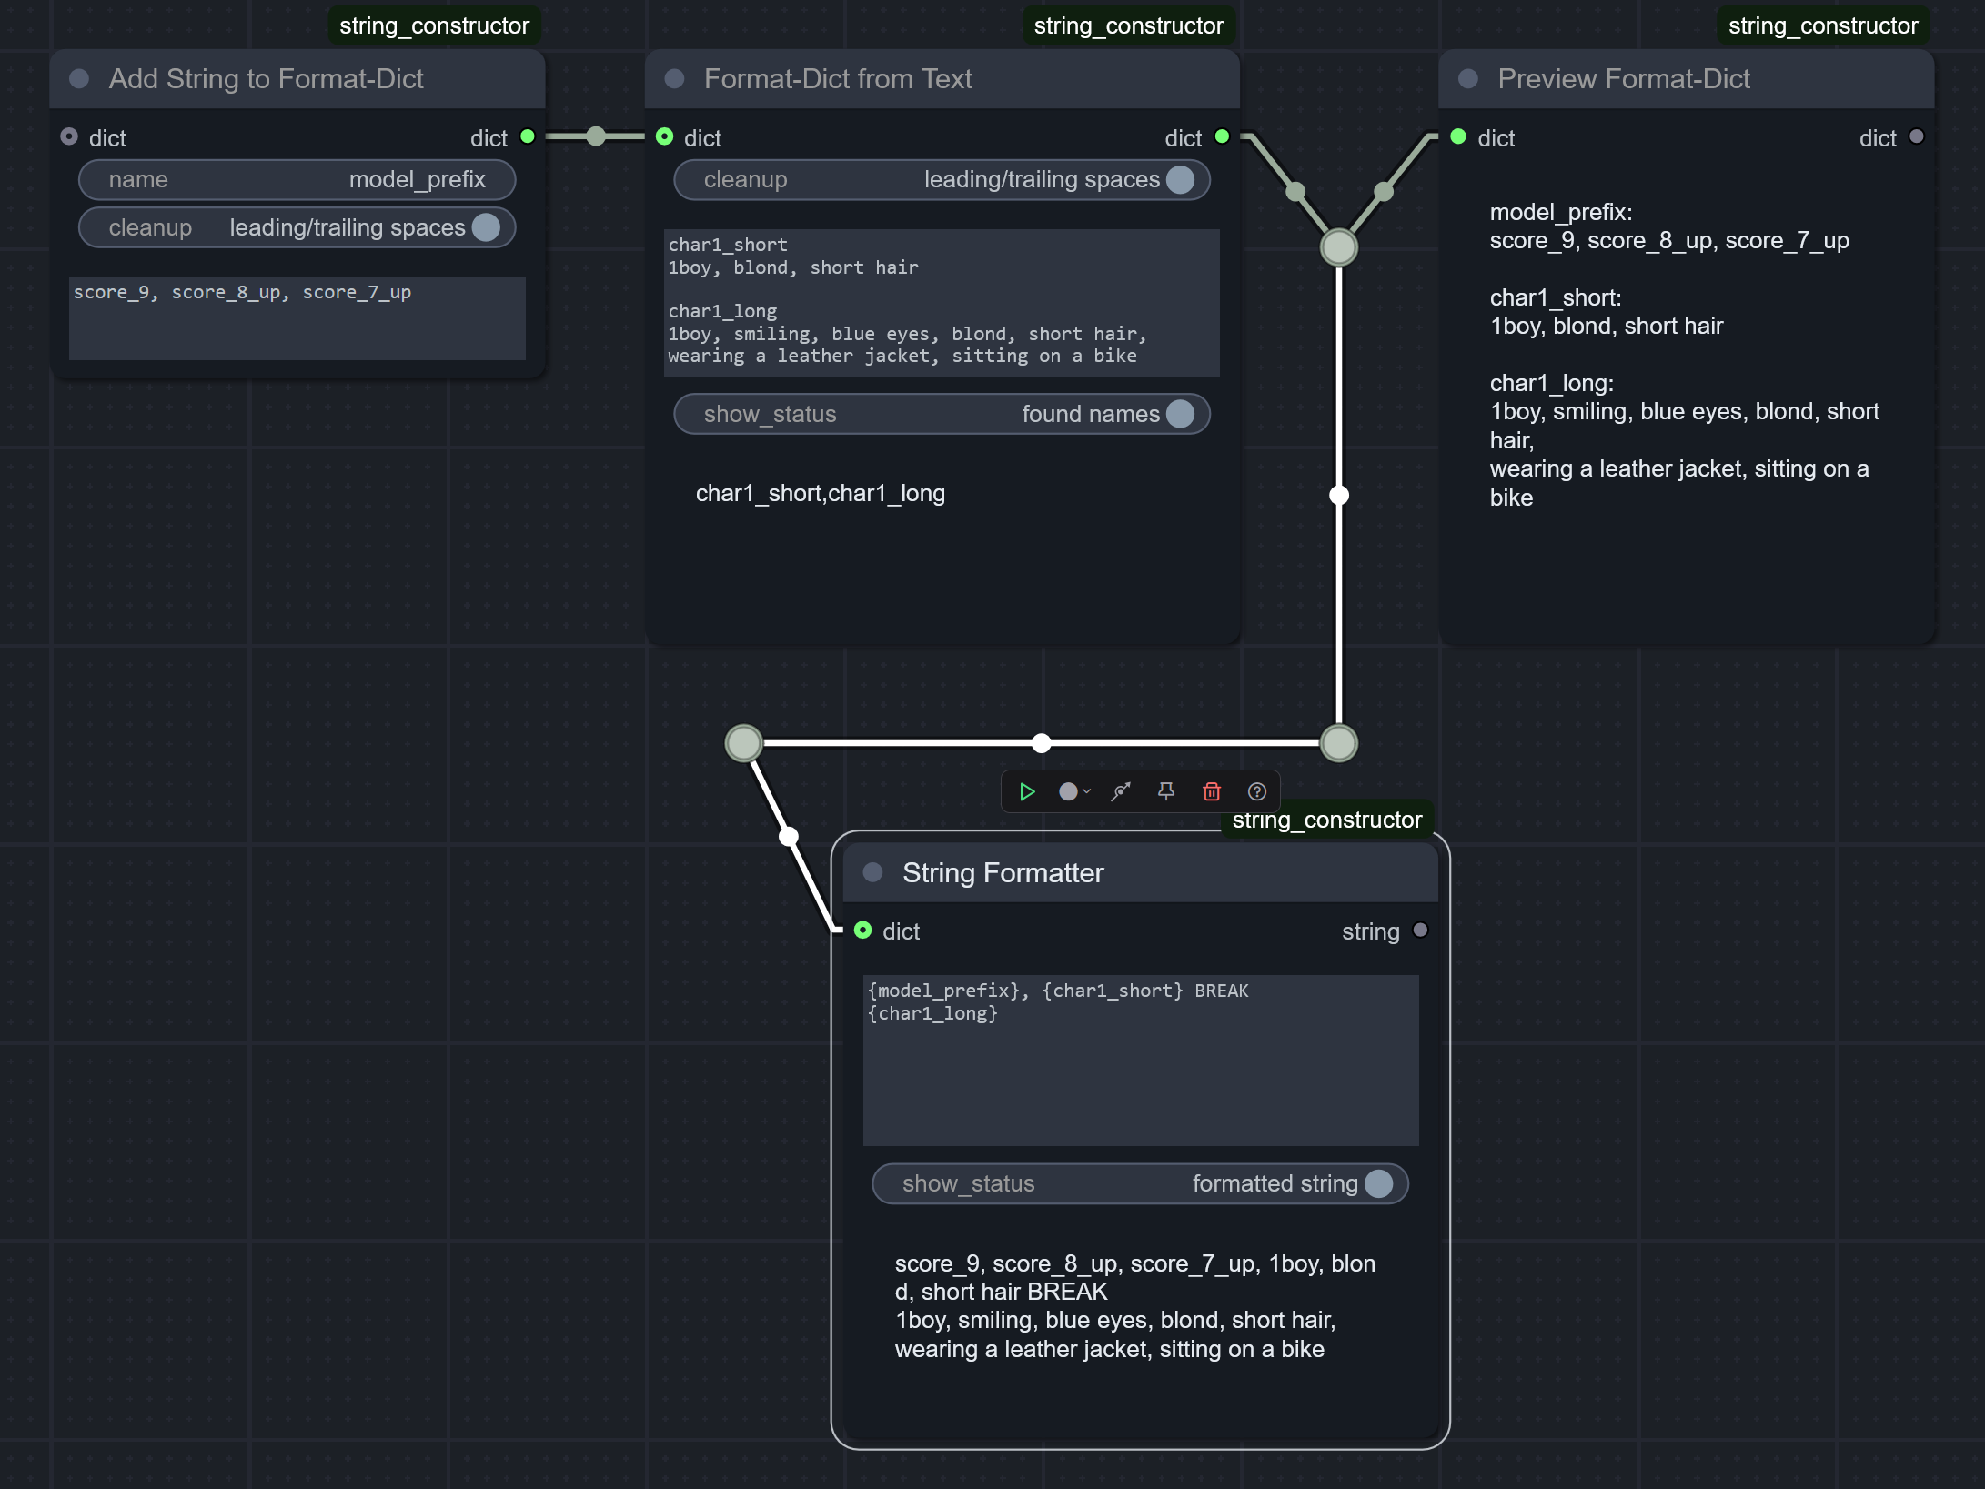Click dict input slot on Add String node

click(69, 137)
